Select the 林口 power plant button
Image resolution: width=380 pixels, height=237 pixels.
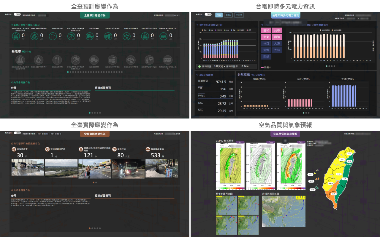click(x=266, y=44)
